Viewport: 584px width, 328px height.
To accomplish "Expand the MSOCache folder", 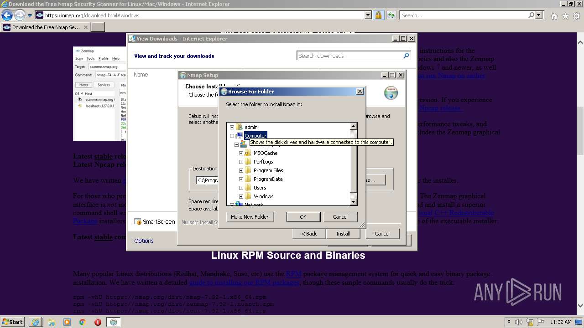I will click(x=241, y=153).
